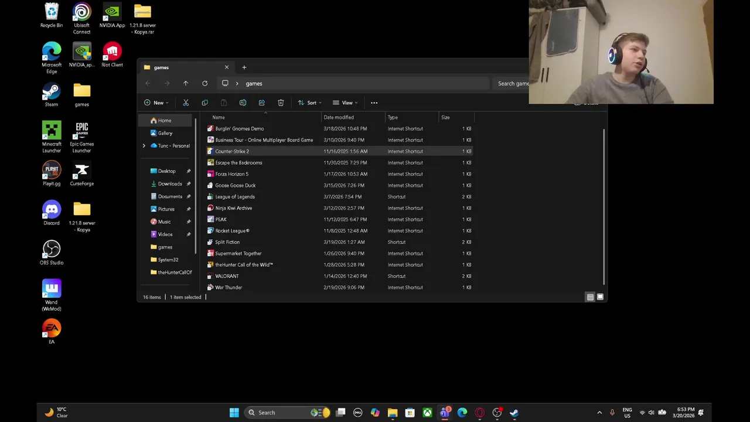Select the OBS Studio desktop icon

pos(52,253)
